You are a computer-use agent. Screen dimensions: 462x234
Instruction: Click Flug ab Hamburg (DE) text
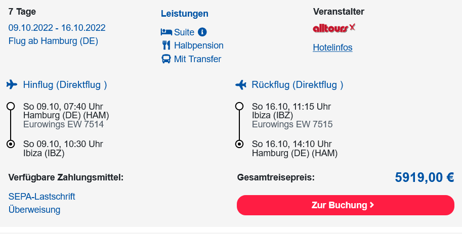pos(53,41)
